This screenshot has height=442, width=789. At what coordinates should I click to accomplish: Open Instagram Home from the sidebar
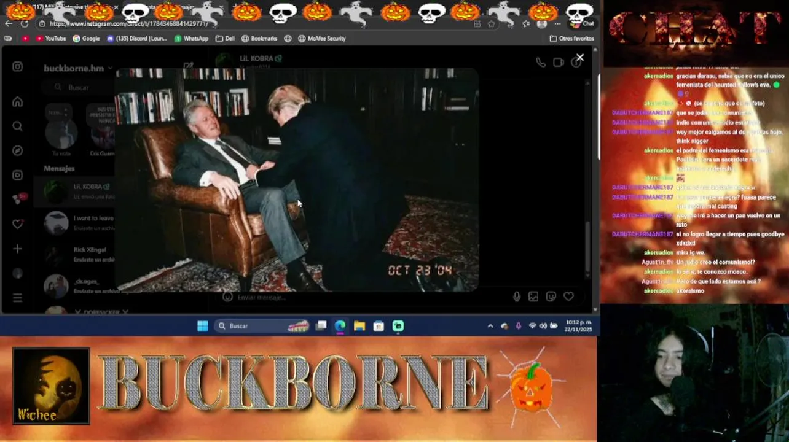(18, 102)
